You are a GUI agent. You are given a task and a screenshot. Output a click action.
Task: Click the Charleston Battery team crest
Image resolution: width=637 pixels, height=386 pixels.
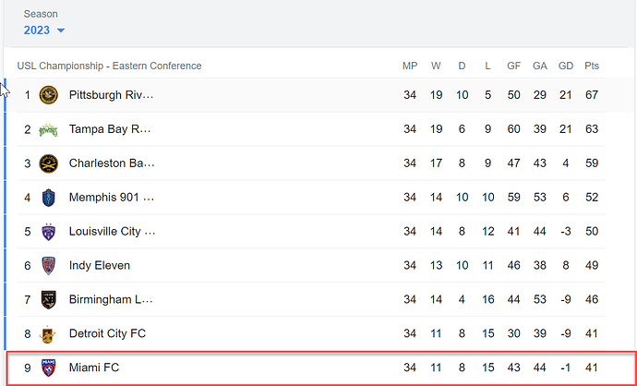click(48, 163)
